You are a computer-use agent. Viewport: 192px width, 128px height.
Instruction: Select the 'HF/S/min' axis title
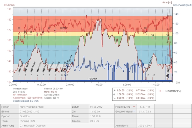(x=9, y=5)
